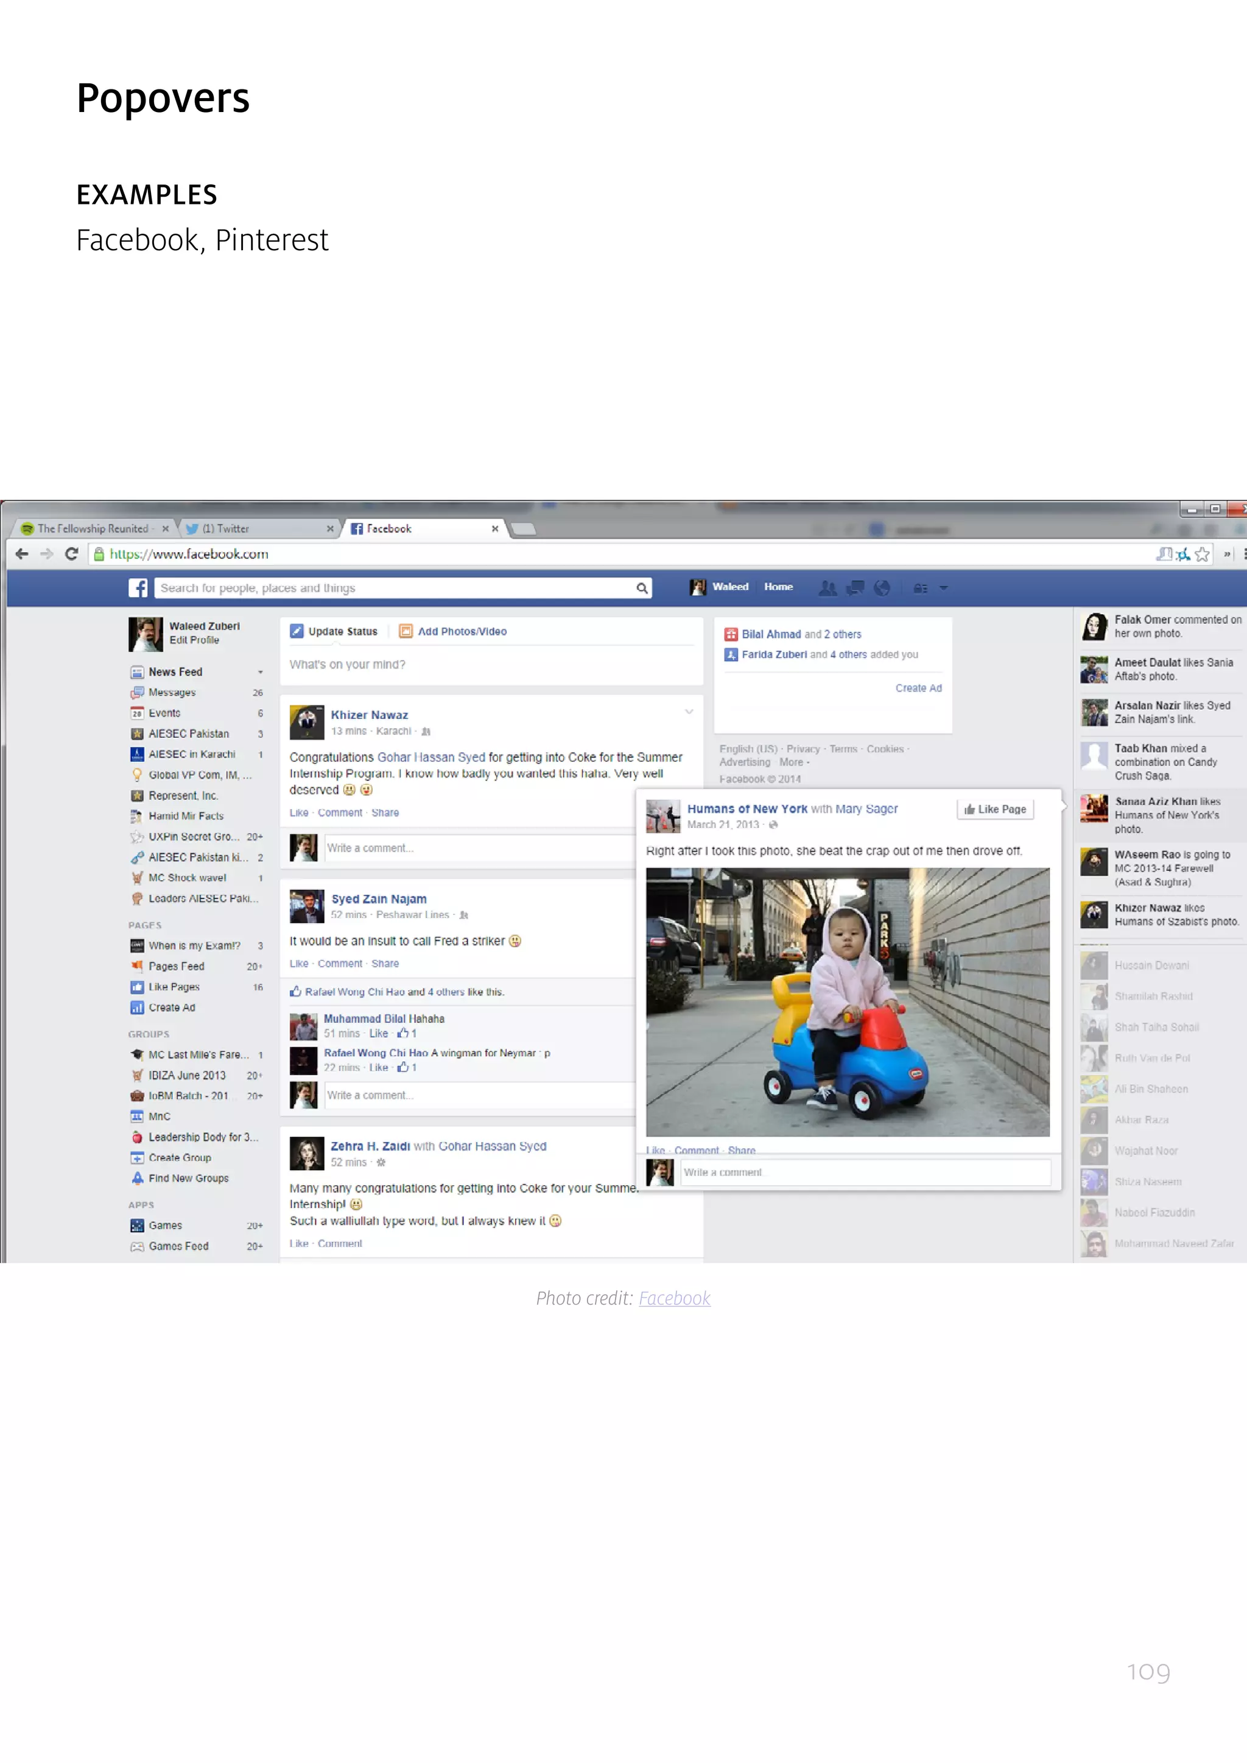Switch to The Fellowship Reunited tab

(x=92, y=529)
